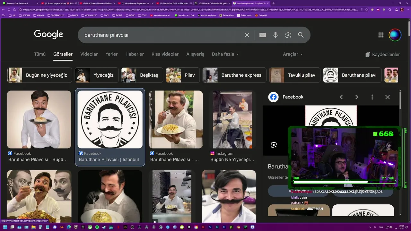Expand the Daha fazla dropdown
Image resolution: width=411 pixels, height=231 pixels.
[225, 54]
